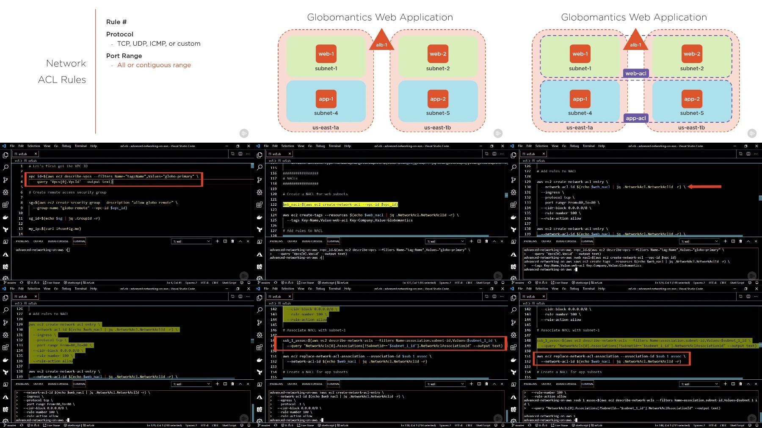This screenshot has height=428, width=762.
Task: Click 'web-acl' label in third Globomantics slide
Action: coord(636,73)
